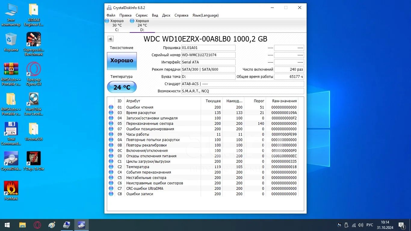The image size is (411, 231).
Task: Click Opera icon in the taskbar
Action: [37, 225]
